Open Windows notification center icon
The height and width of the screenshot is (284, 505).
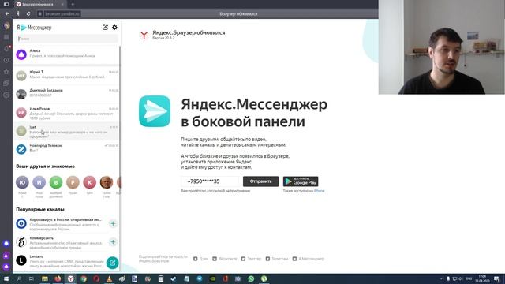496,278
